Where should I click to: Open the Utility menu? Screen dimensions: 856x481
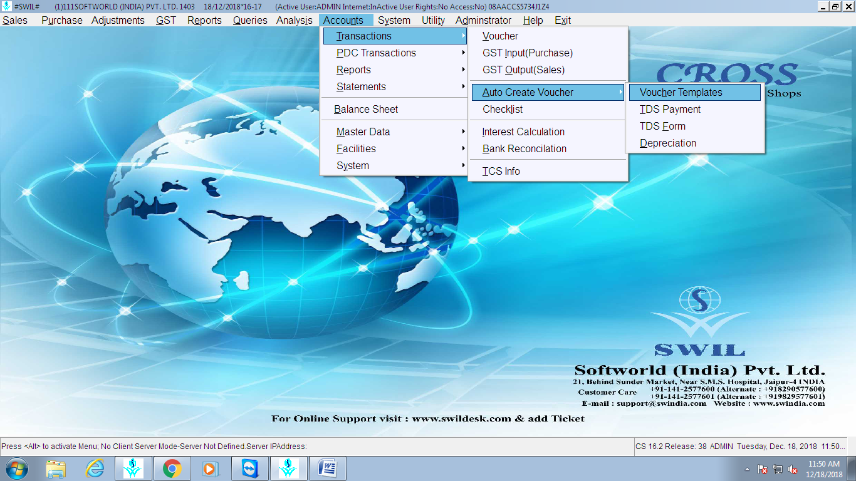click(x=433, y=20)
